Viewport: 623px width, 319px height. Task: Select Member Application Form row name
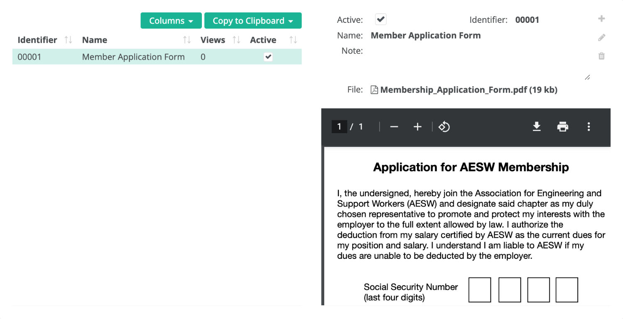(133, 57)
